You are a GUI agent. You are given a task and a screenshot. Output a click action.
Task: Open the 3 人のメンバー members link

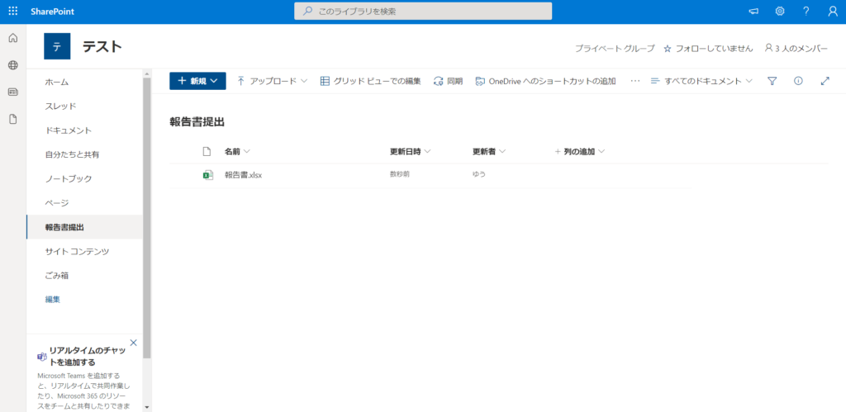pos(796,49)
